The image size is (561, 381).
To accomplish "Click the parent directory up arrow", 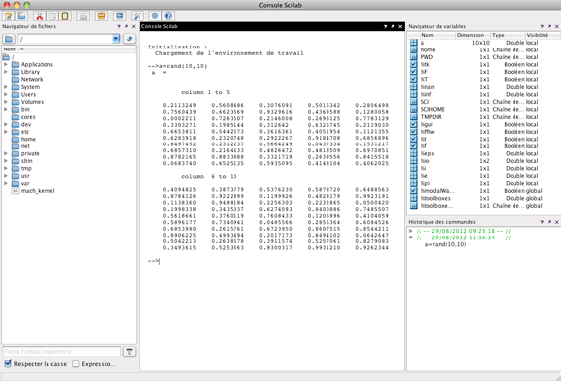I will (x=130, y=39).
